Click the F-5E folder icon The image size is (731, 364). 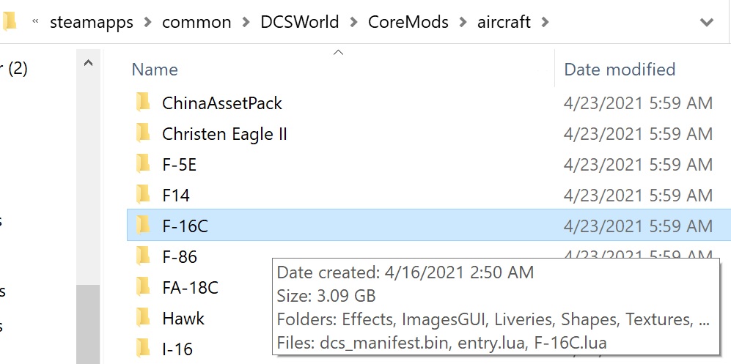pyautogui.click(x=143, y=164)
